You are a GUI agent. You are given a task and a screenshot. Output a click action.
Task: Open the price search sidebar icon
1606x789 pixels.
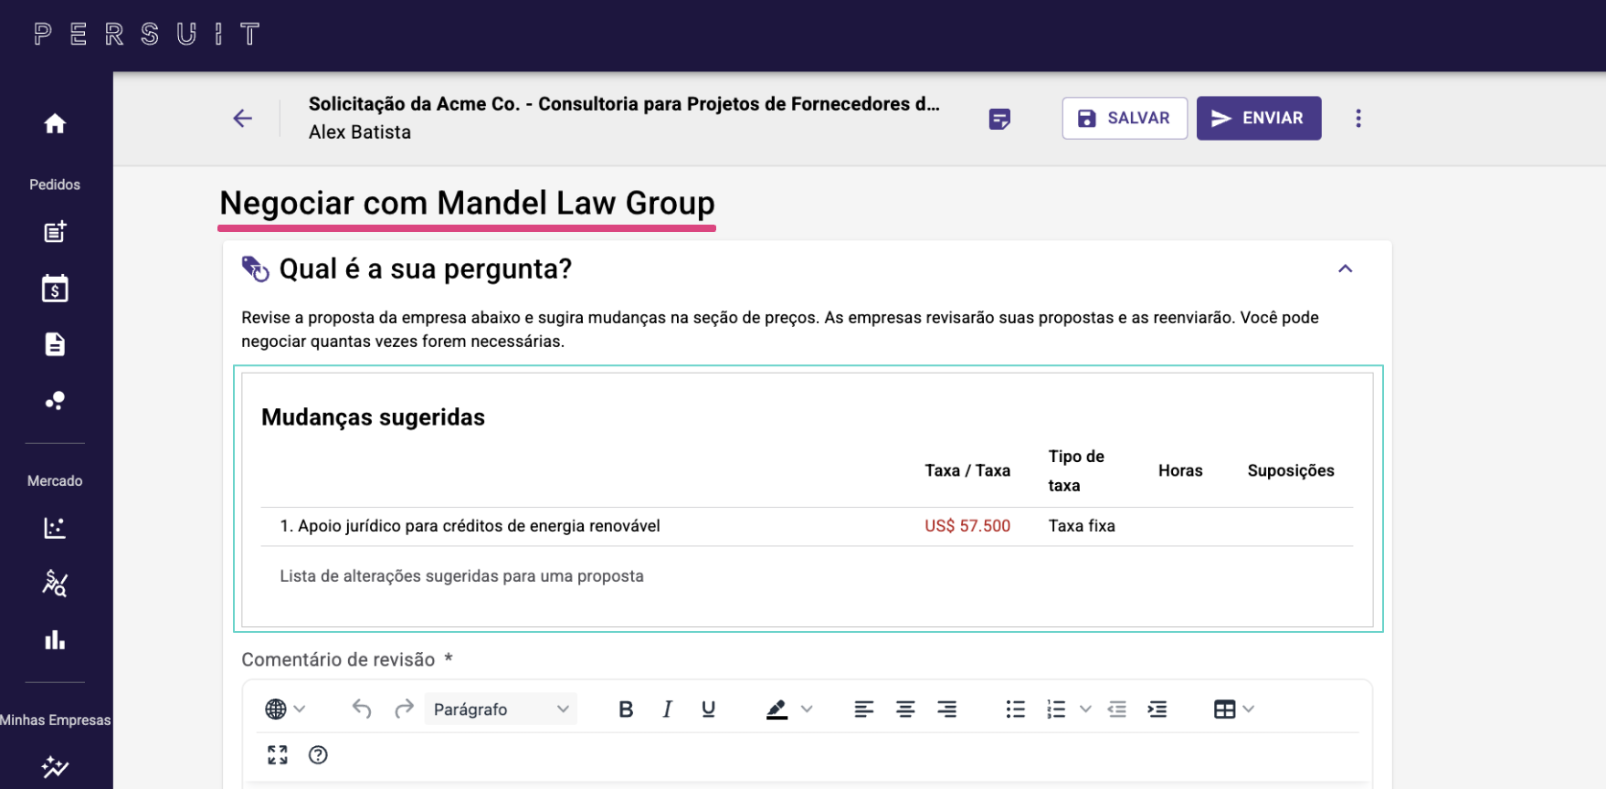pos(55,584)
